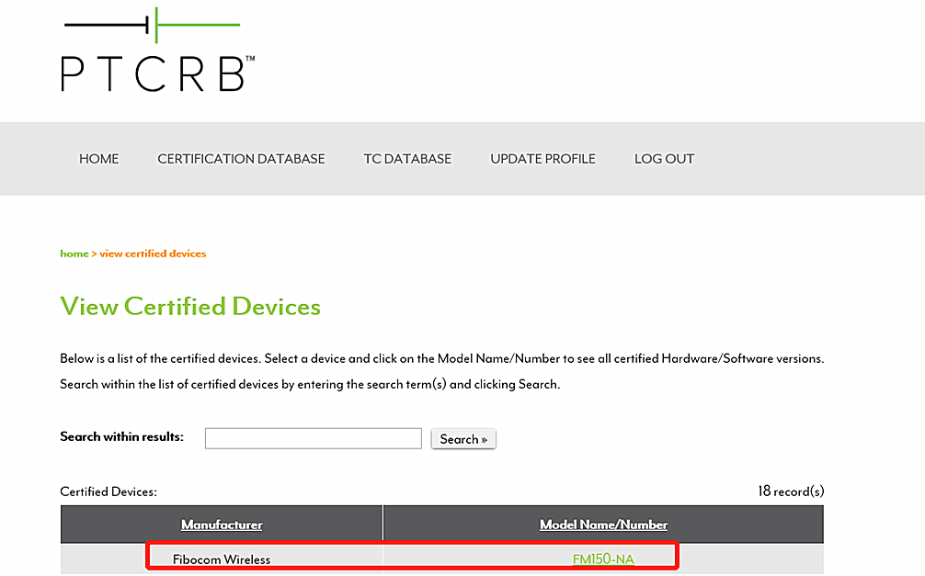Sort the table by Model Name/Number
The width and height of the screenshot is (925, 576).
[x=603, y=524]
